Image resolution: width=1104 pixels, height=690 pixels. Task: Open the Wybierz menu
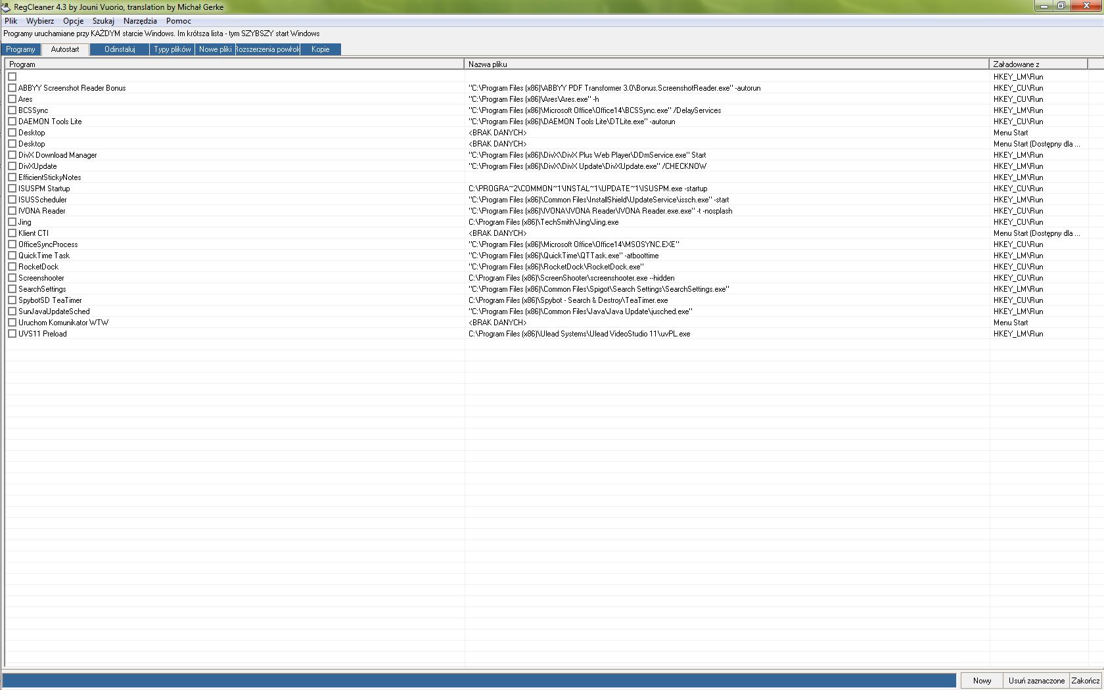pos(40,21)
